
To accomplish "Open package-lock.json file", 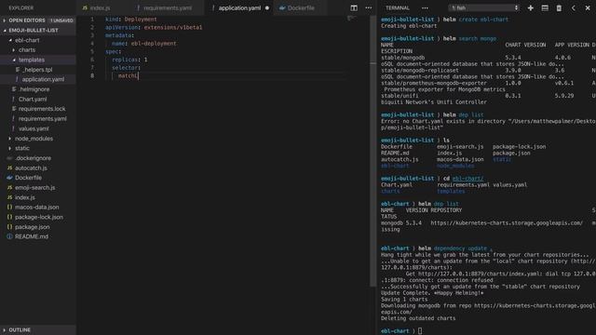I will pyautogui.click(x=38, y=217).
